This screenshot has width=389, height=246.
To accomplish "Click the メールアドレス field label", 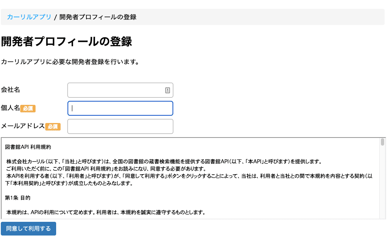I will point(23,126).
